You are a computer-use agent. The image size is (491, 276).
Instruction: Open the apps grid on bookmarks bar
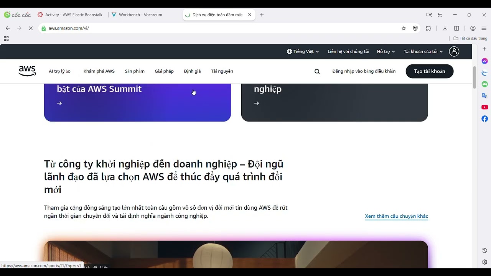click(6, 38)
